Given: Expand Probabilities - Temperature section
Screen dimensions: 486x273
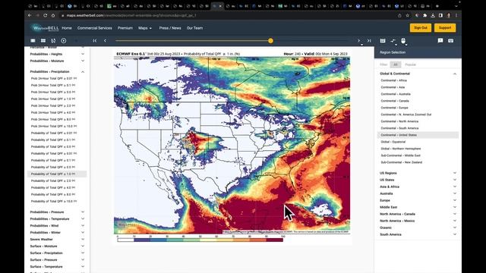Looking at the screenshot, I should [x=57, y=219].
